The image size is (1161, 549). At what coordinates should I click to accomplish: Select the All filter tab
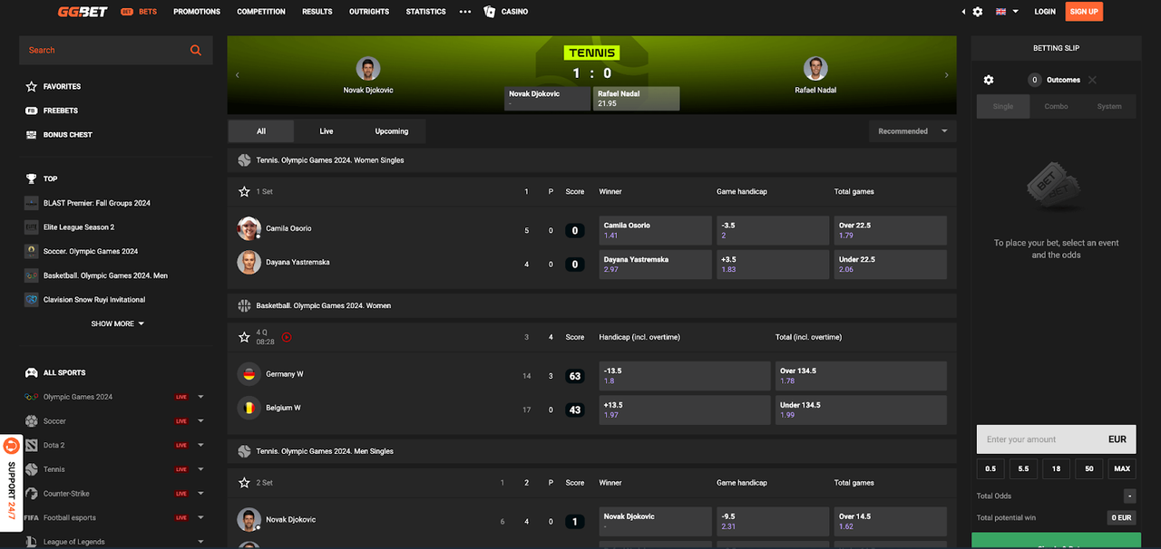(261, 131)
